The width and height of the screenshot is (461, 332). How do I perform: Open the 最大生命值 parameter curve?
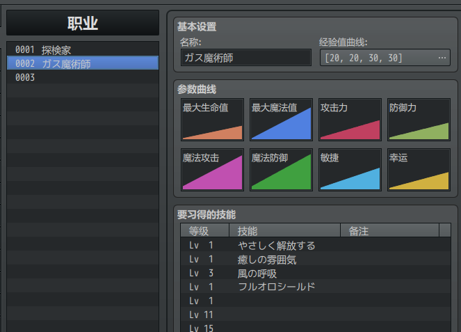[x=212, y=120]
